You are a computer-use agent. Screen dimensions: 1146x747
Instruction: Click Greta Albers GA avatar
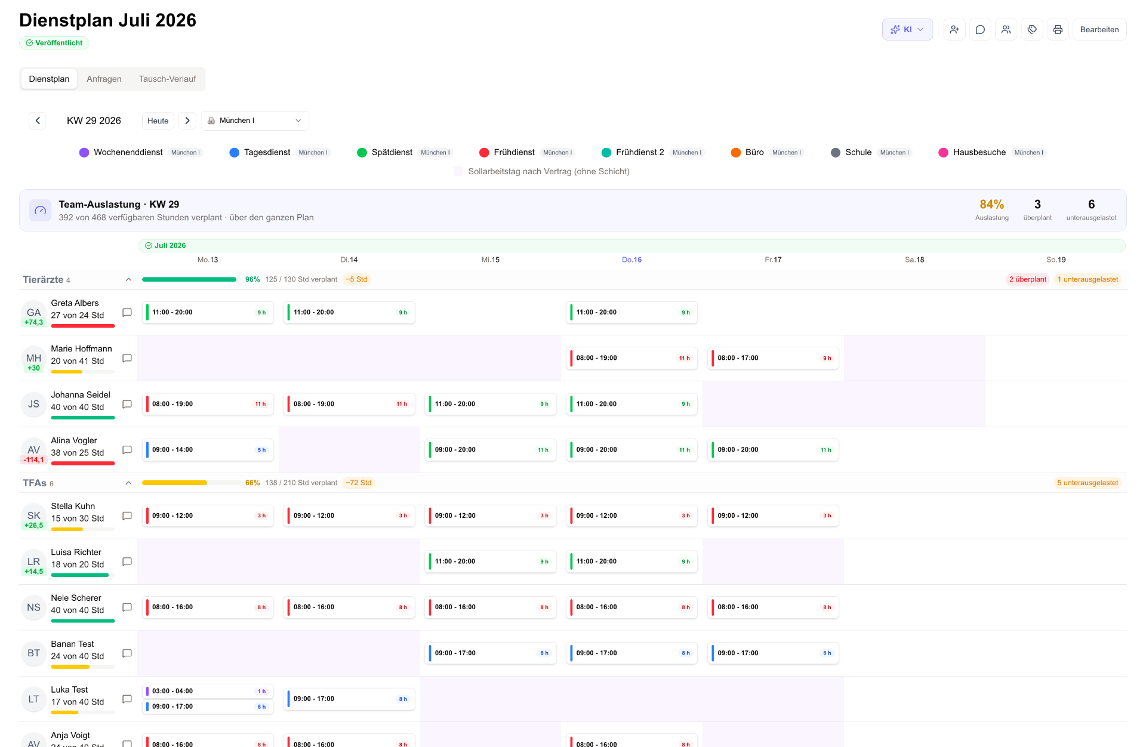[x=34, y=313]
